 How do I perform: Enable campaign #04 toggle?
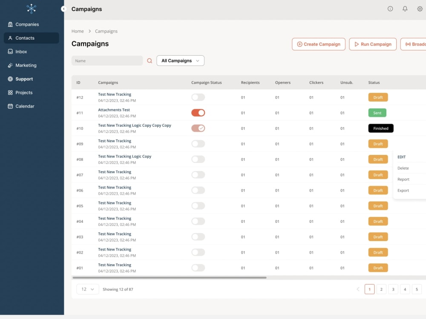198,221
